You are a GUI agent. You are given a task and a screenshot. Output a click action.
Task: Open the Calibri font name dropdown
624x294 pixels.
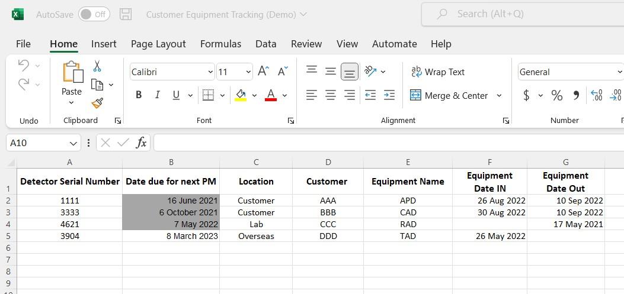[x=210, y=72]
